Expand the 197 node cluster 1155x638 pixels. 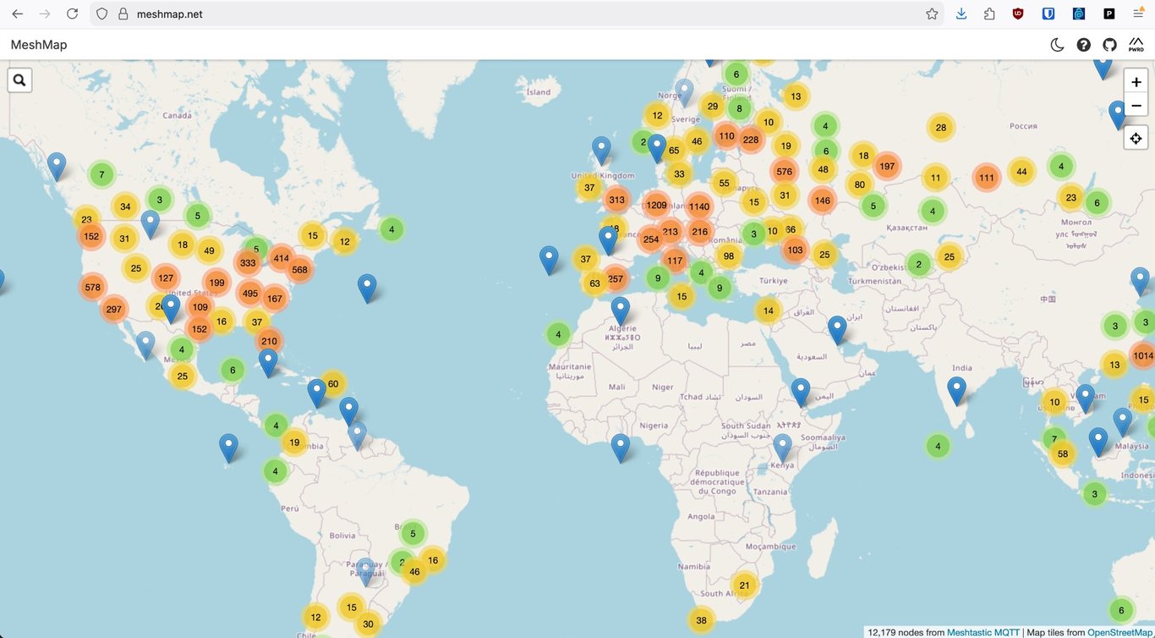click(886, 166)
